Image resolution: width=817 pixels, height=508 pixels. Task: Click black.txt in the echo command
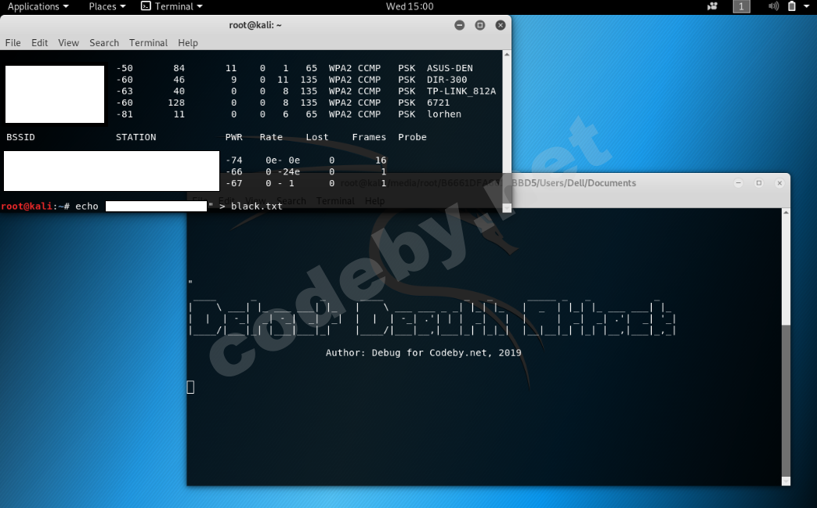coord(256,206)
